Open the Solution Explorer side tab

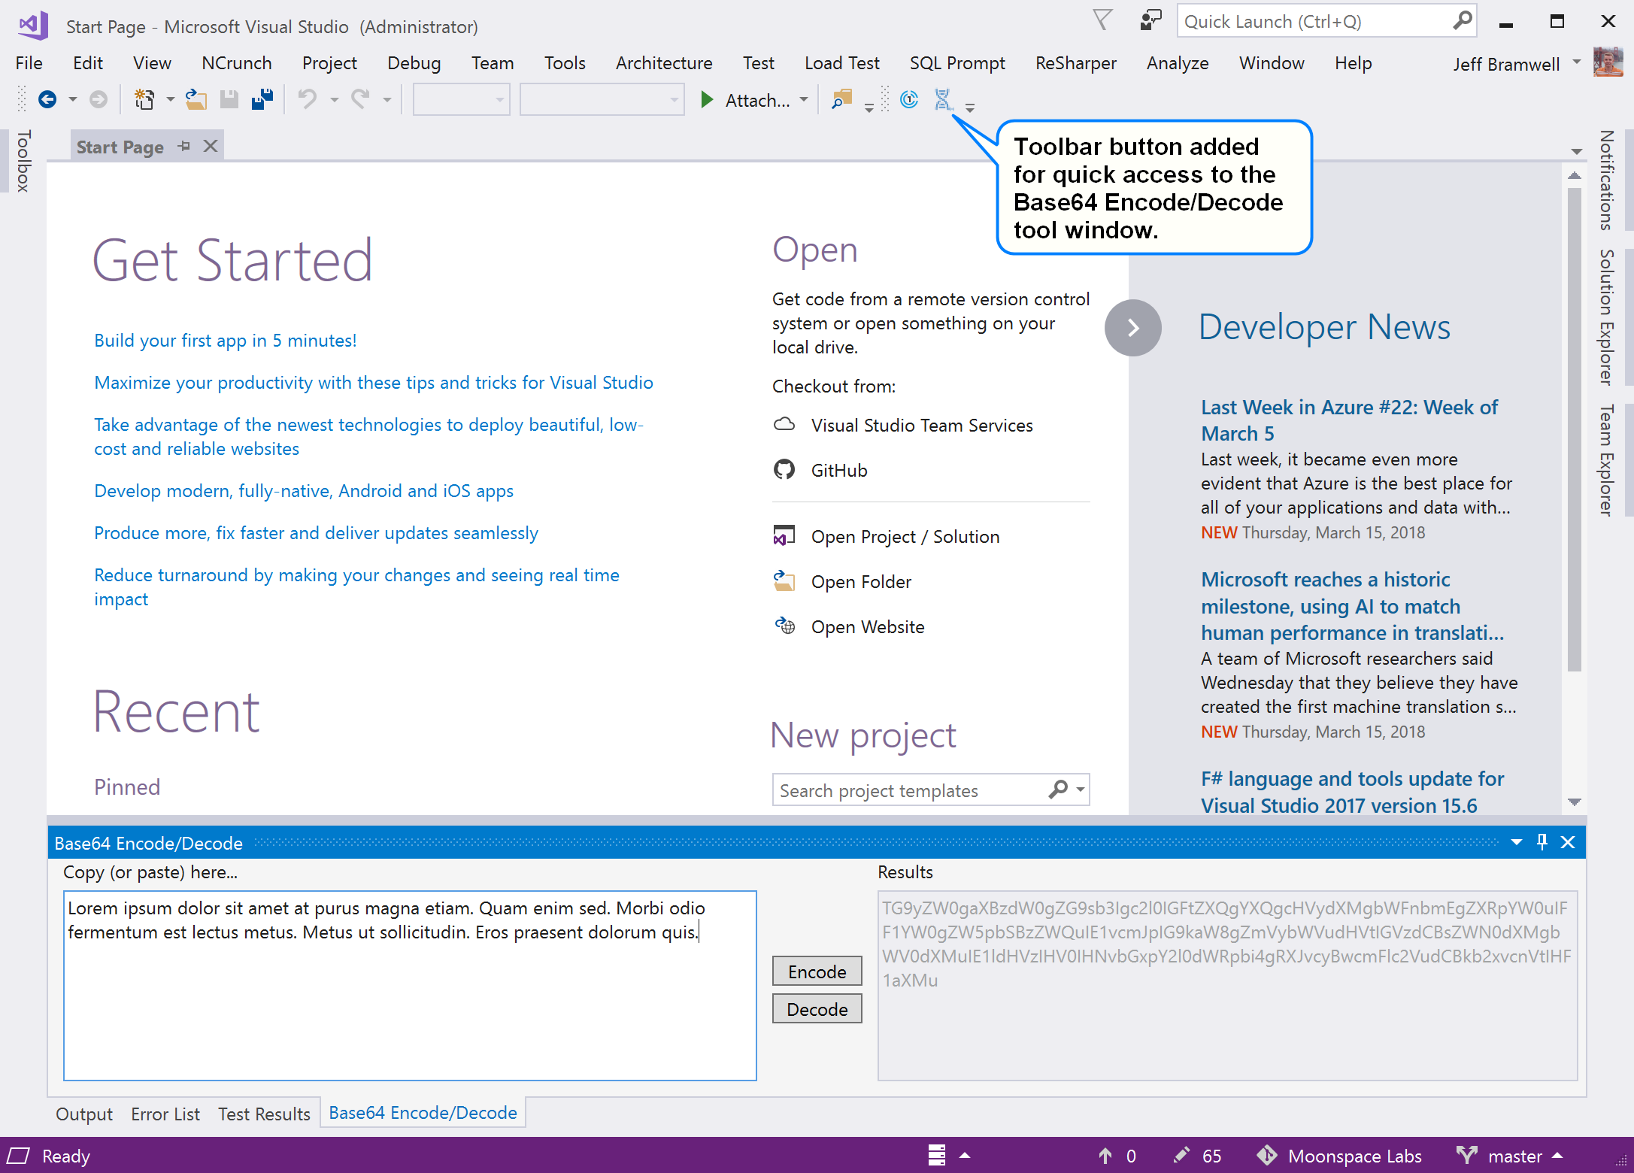1608,317
